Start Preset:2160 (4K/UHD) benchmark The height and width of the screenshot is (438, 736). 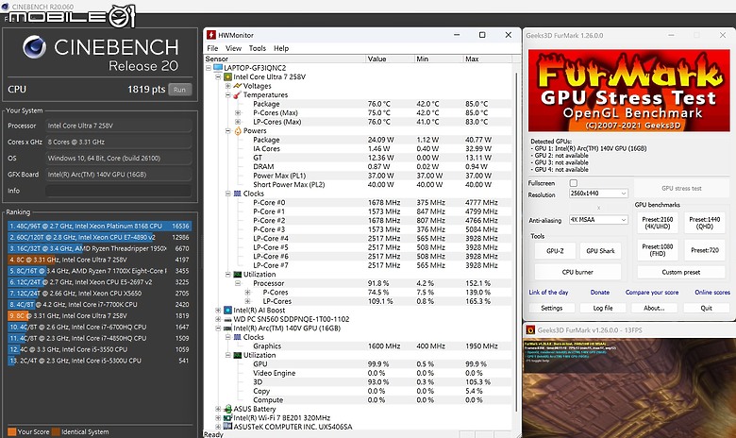coord(658,223)
